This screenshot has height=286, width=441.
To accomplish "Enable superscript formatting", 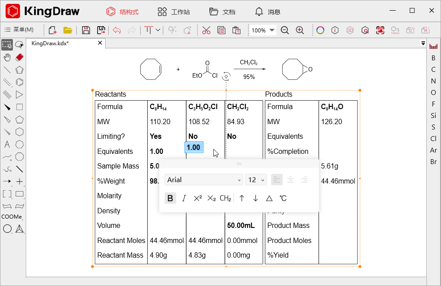I will (x=197, y=198).
